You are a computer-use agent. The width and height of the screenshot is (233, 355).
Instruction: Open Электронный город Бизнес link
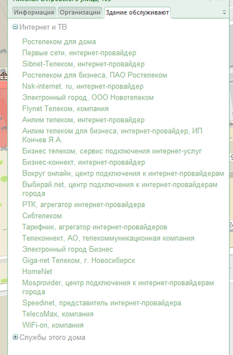[x=68, y=249]
